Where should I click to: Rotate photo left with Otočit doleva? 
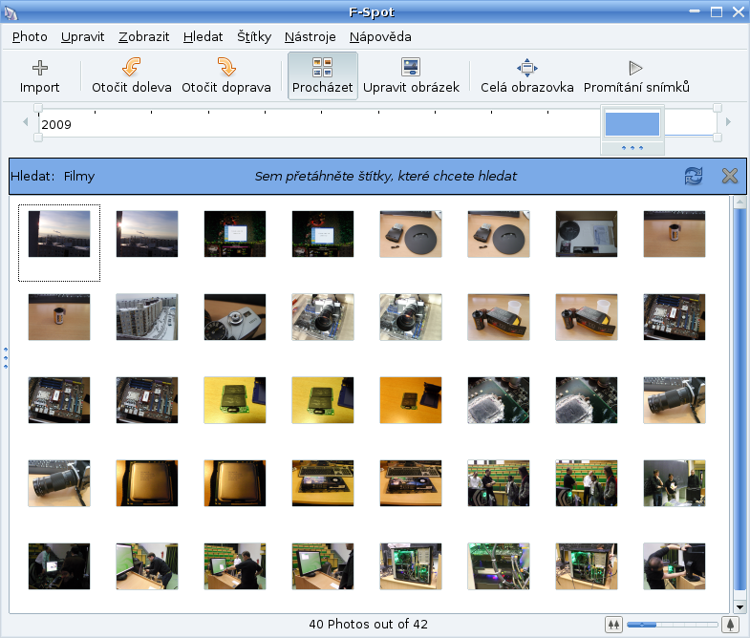point(132,76)
